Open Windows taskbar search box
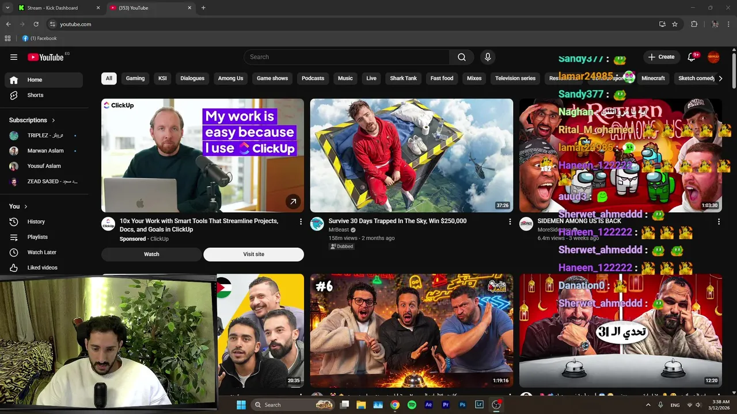Viewport: 737px width, 414px height. [294, 405]
